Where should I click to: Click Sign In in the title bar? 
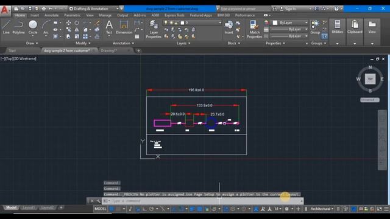(x=290, y=9)
